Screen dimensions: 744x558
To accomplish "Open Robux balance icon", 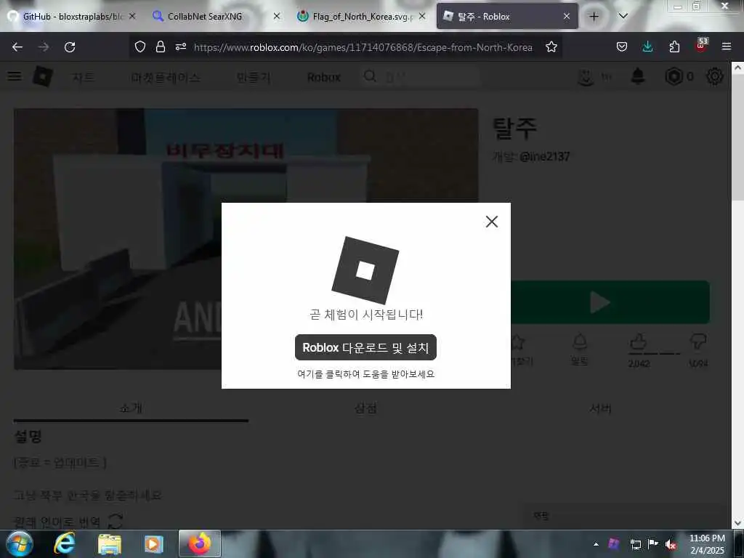I will pyautogui.click(x=674, y=76).
